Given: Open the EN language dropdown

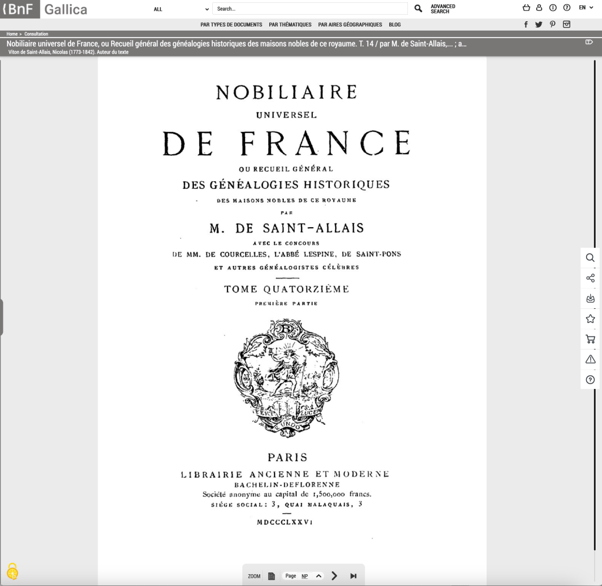Looking at the screenshot, I should 586,8.
